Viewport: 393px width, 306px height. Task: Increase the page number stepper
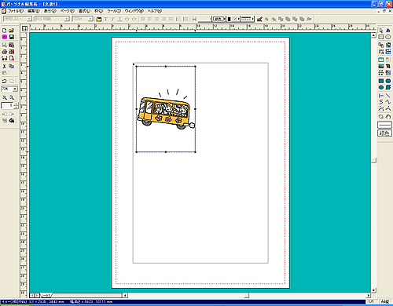pyautogui.click(x=17, y=104)
